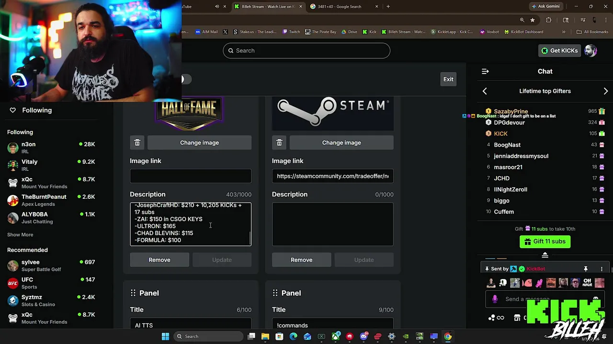Open the Voxbot bookmark

coord(489,32)
